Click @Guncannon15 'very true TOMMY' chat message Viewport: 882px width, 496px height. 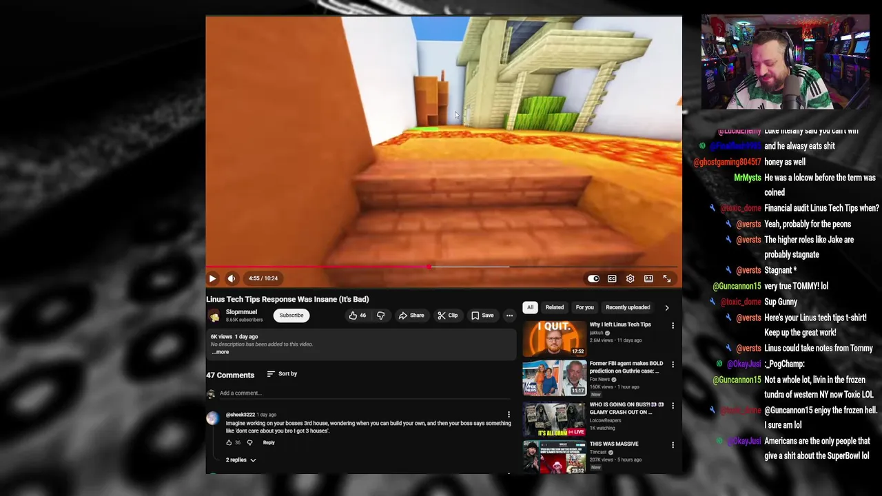coord(796,286)
